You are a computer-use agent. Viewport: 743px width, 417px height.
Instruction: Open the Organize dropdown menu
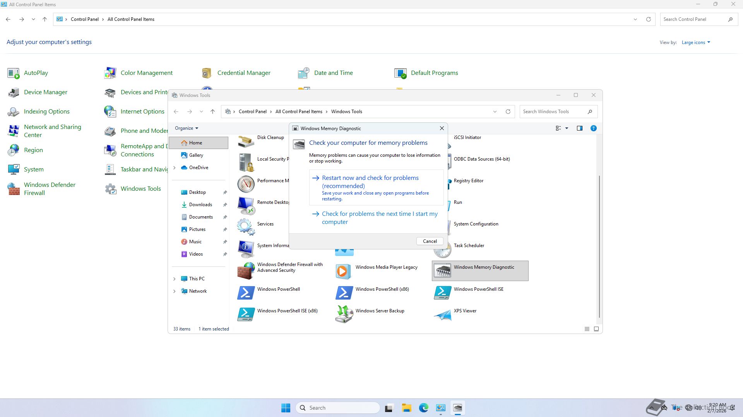[186, 128]
